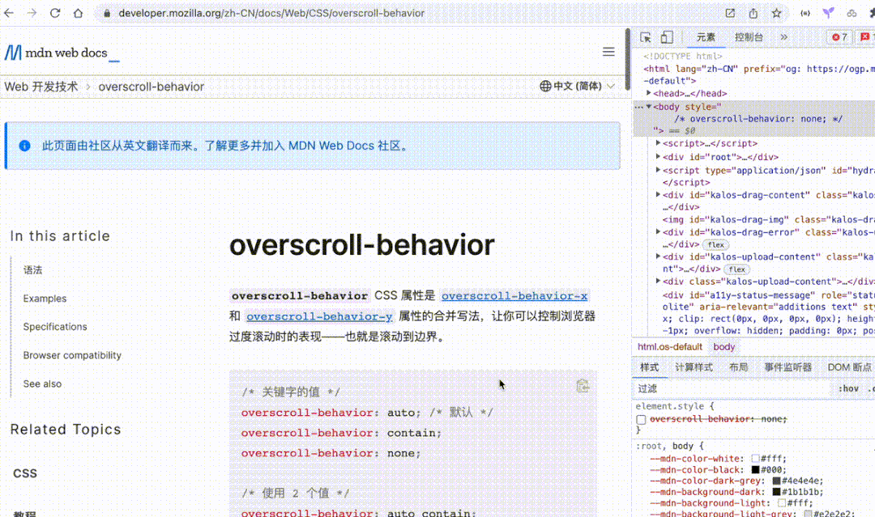Viewport: 875px width, 517px height.
Task: Show more DevTools tabs with double chevron
Action: pos(784,37)
